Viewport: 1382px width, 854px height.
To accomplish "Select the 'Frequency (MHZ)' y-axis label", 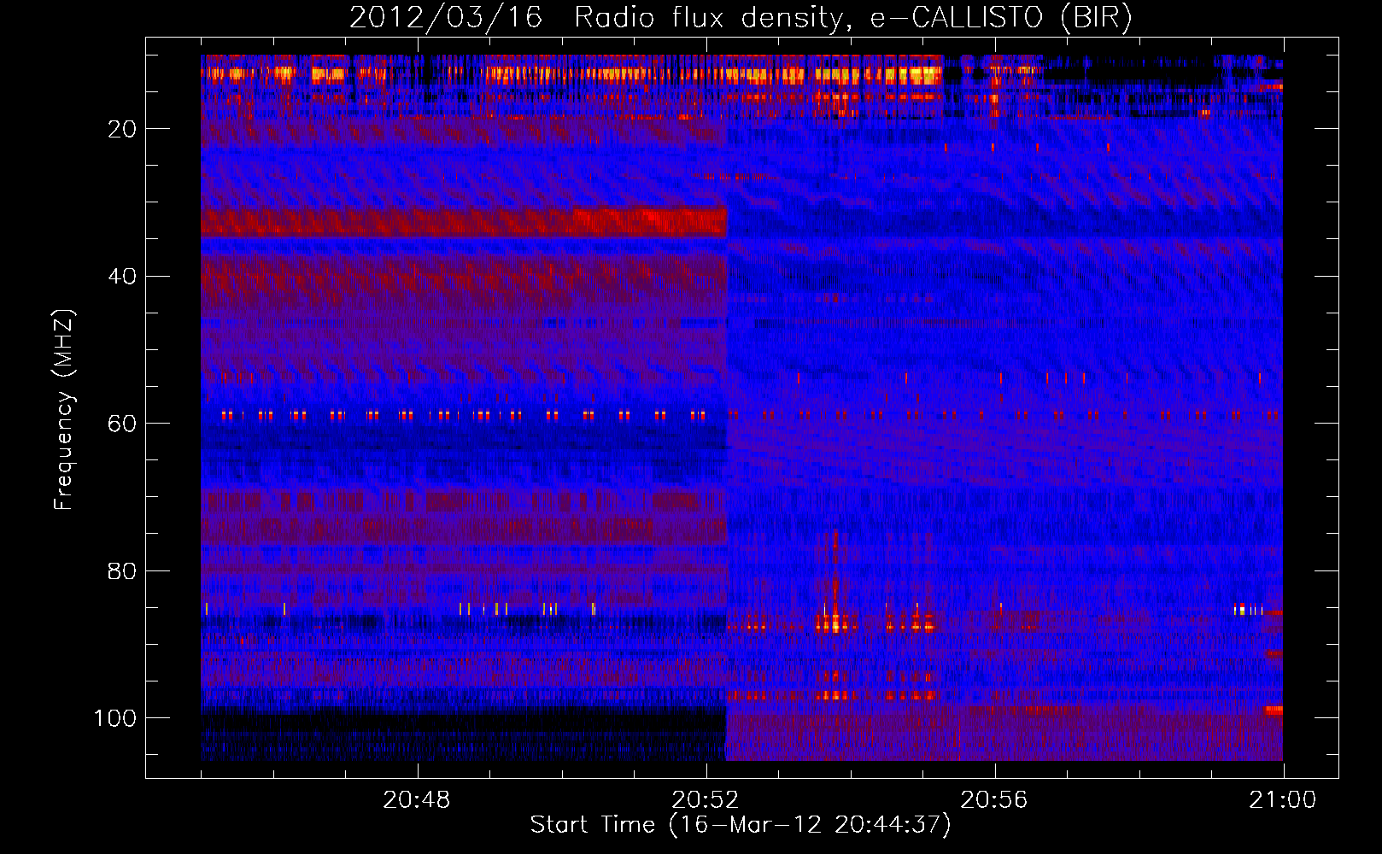I will pyautogui.click(x=64, y=409).
